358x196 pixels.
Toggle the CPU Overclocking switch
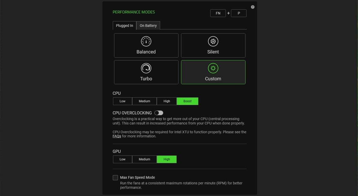159,113
